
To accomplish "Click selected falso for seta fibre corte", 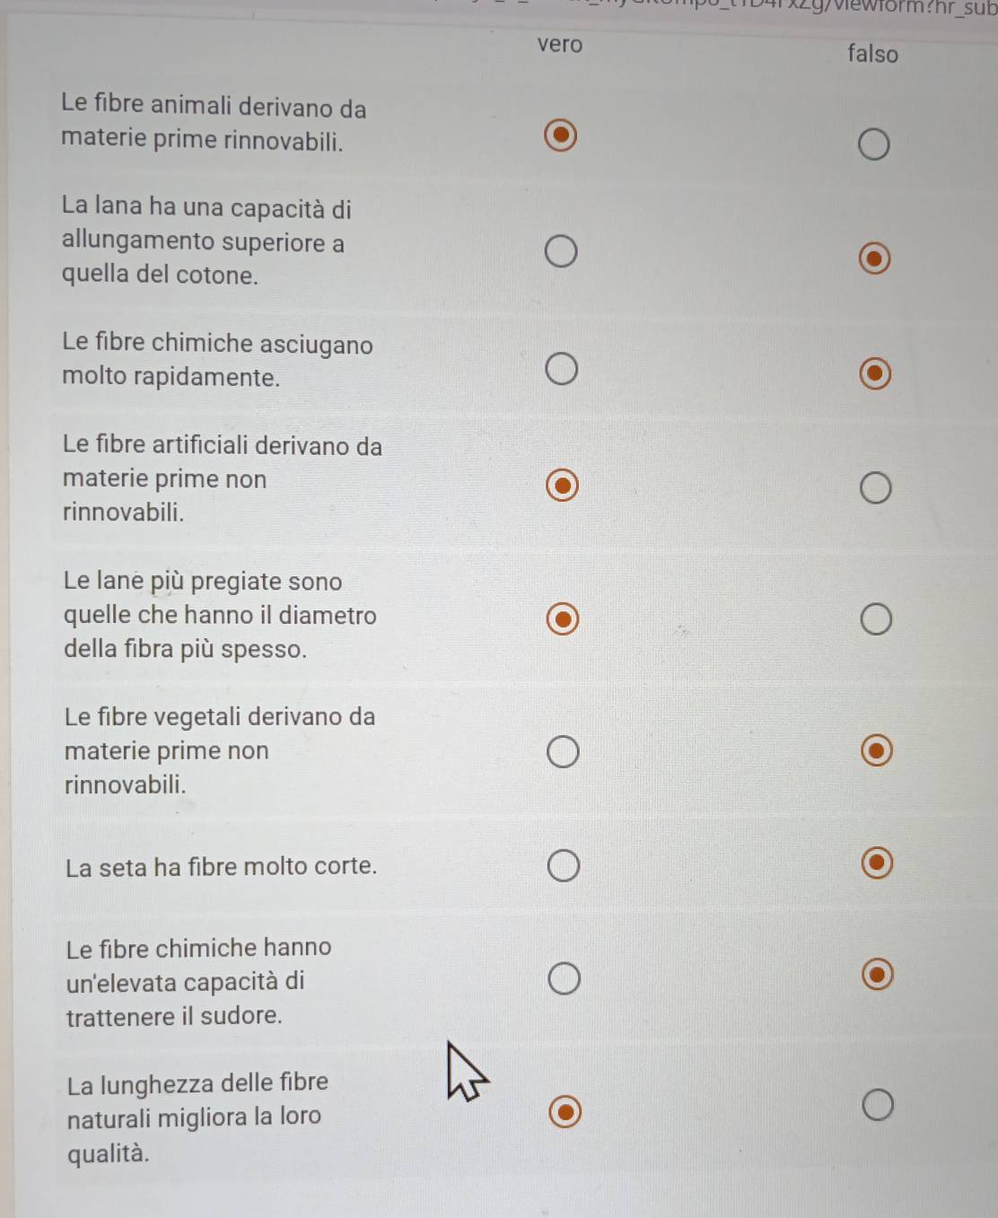I will tap(877, 863).
